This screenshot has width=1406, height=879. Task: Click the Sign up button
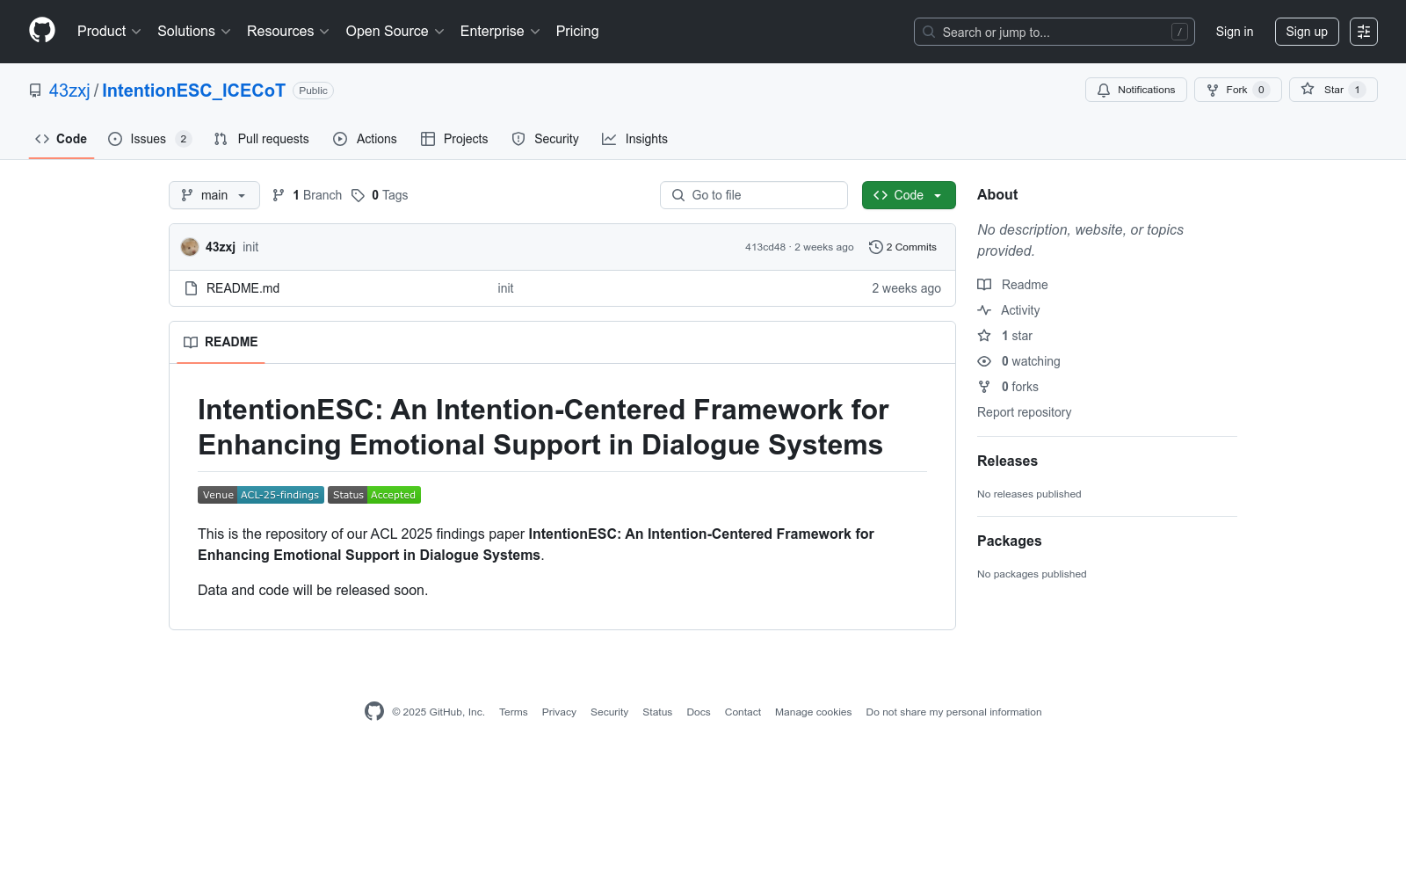point(1306,32)
